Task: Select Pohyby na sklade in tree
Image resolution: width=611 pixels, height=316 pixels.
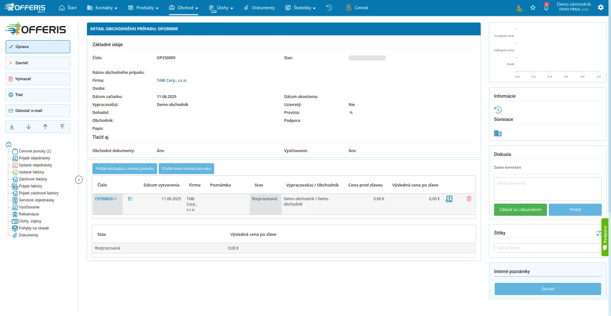Action: tap(34, 228)
